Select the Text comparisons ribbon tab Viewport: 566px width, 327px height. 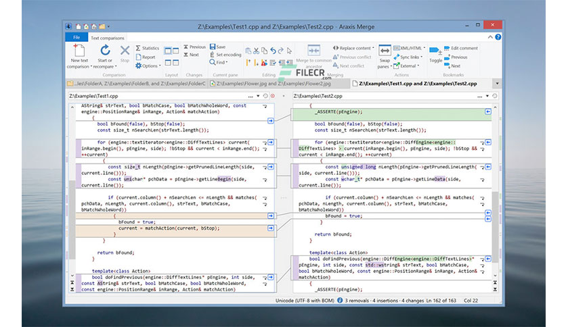107,37
